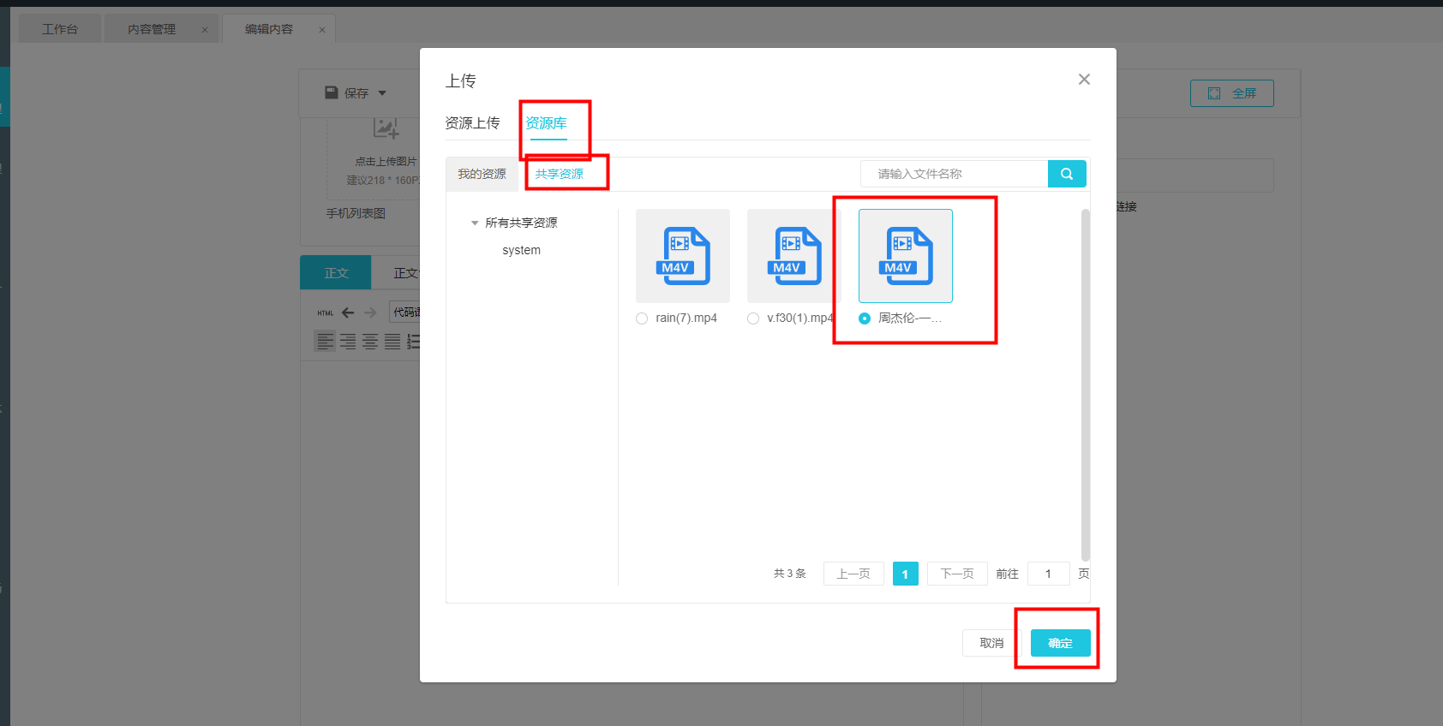Choose the rain(7).mp4 radio button
This screenshot has height=726, width=1443.
642,318
